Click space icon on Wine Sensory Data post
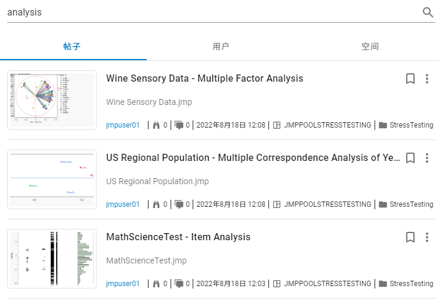 [277, 125]
